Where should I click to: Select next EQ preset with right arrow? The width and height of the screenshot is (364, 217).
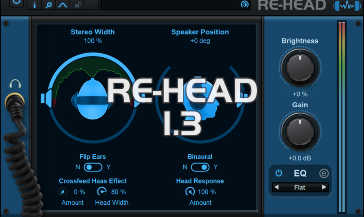[324, 187]
